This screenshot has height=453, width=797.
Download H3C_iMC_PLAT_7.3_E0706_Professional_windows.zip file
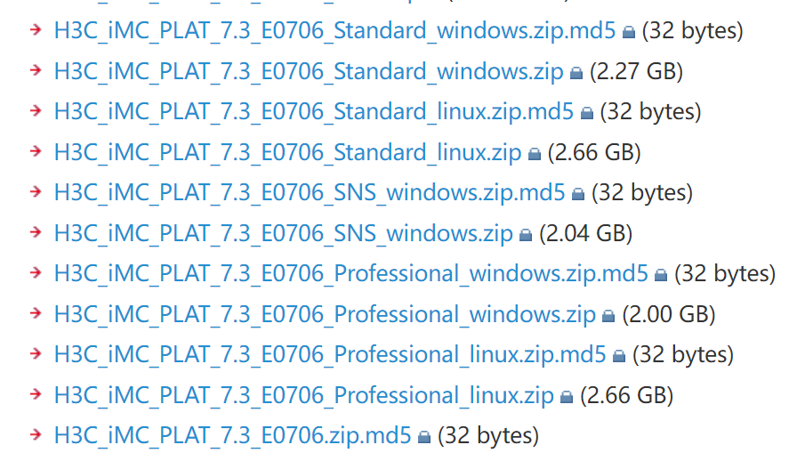click(325, 315)
